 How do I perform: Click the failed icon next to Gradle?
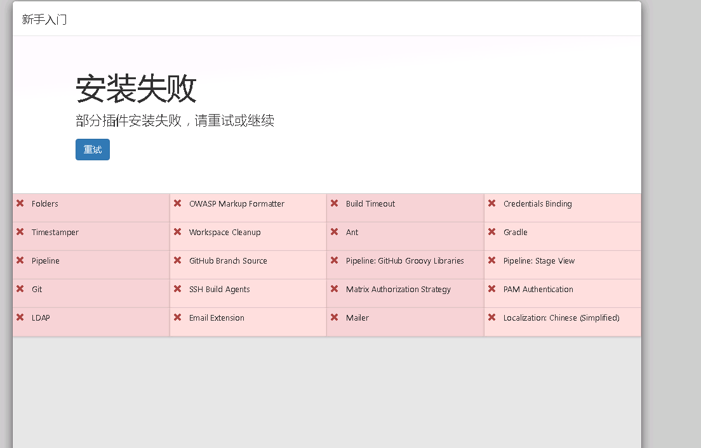(x=491, y=232)
